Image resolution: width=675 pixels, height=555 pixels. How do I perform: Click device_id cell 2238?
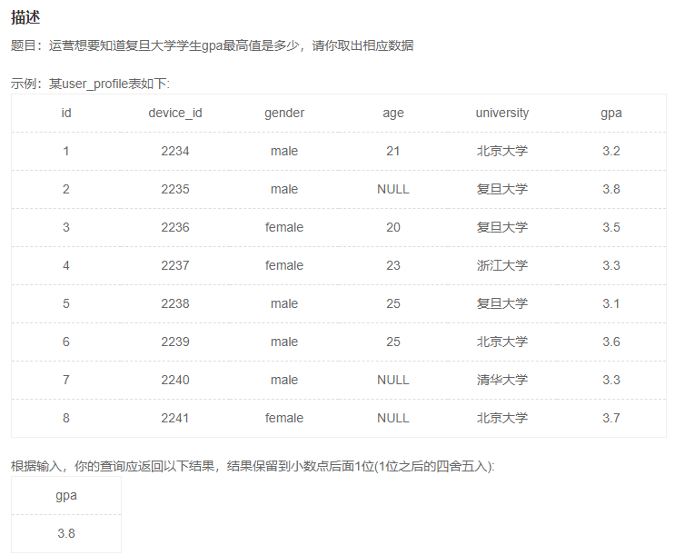pos(175,303)
